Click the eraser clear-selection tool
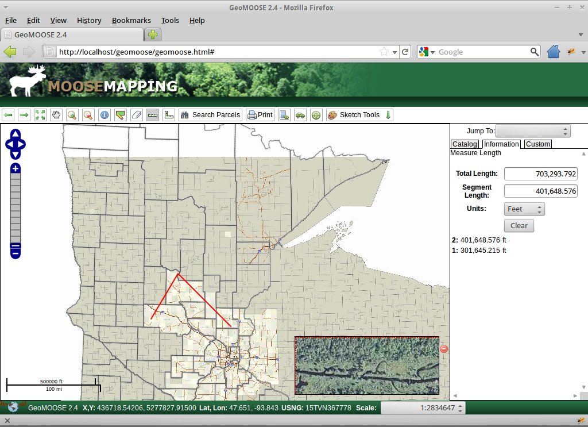Image resolution: width=588 pixels, height=427 pixels. 137,115
